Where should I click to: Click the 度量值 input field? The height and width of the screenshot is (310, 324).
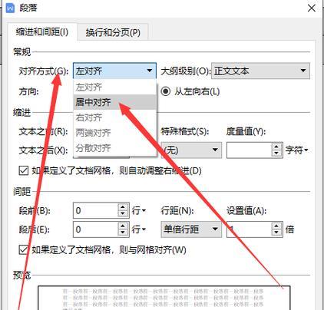[x=249, y=150]
